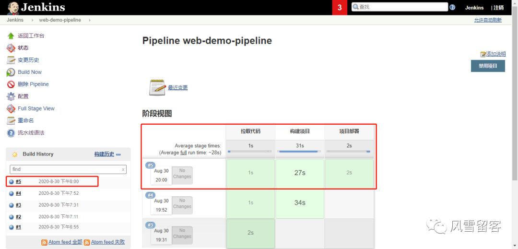Click the RSS icon for Atom feed 全部
Image resolution: width=518 pixels, height=249 pixels.
[x=44, y=242]
